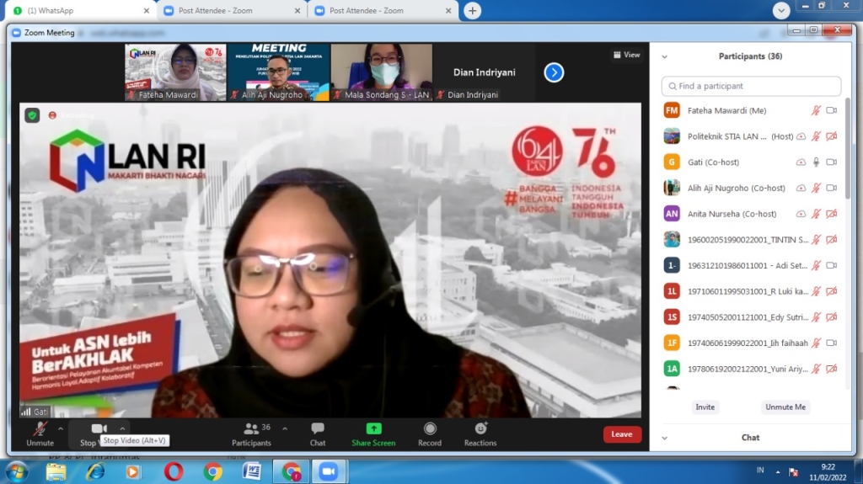Expand the arrow next to Participants button
Screen dimensions: 863x484
[x=285, y=428]
